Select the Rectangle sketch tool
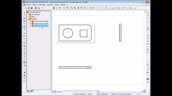Image resolution: width=172 pixels, height=96 pixels. click(148, 52)
